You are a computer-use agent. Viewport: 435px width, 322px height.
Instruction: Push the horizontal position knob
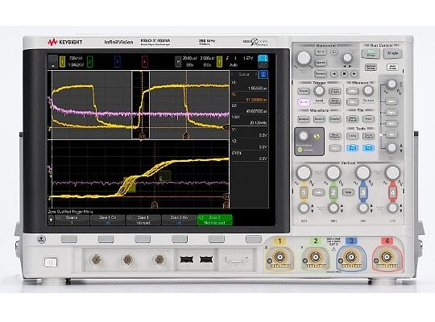coord(347,58)
